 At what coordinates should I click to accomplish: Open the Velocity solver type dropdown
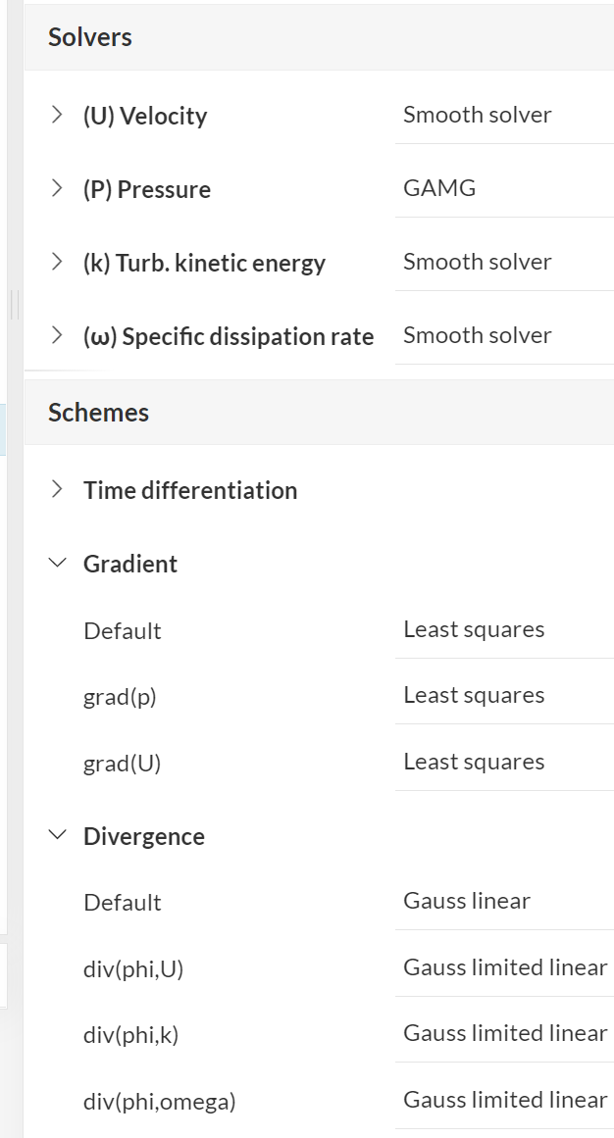(x=503, y=116)
